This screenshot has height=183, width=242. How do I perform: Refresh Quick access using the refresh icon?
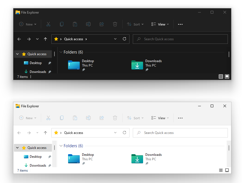pos(124,39)
